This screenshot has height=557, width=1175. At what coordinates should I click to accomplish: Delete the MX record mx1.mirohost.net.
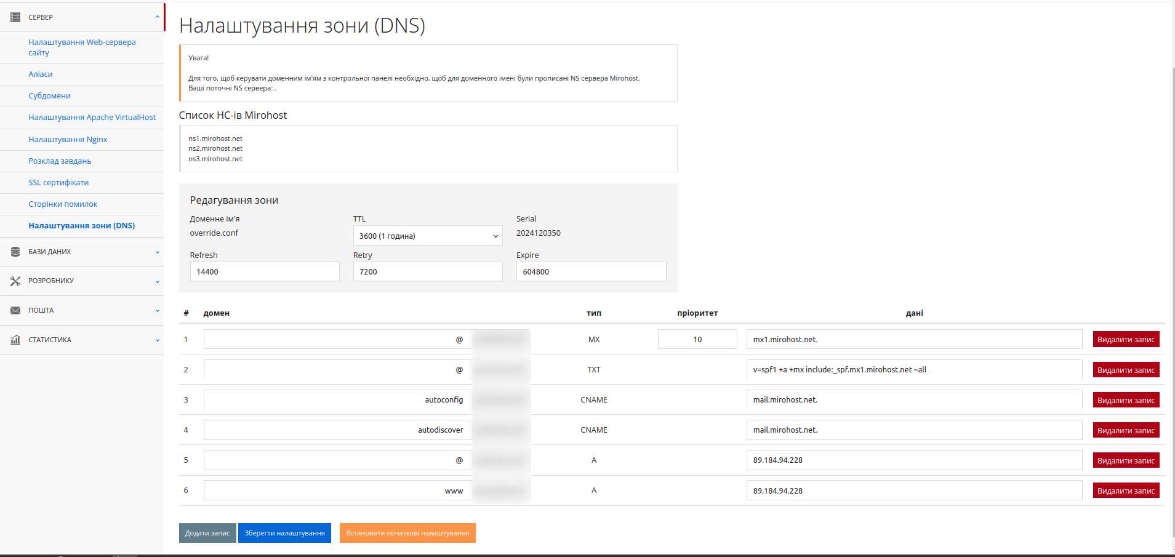1126,340
